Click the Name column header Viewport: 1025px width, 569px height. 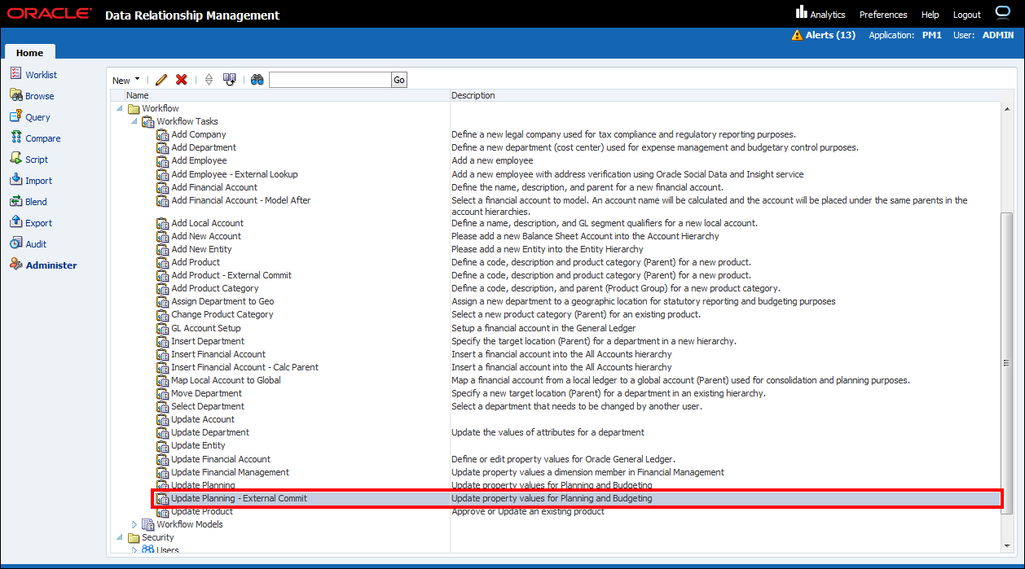pyautogui.click(x=138, y=95)
